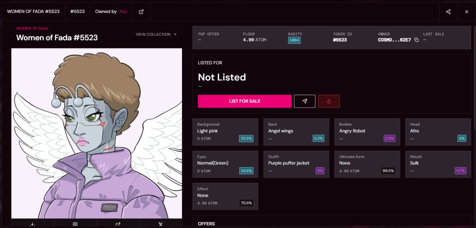Click the 4% badge on Outfit
This screenshot has width=476, height=228.
(x=320, y=171)
